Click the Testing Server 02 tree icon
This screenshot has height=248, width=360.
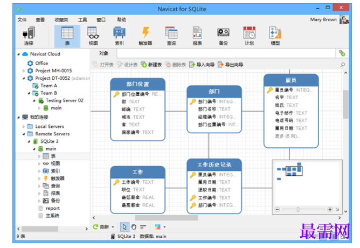41,100
